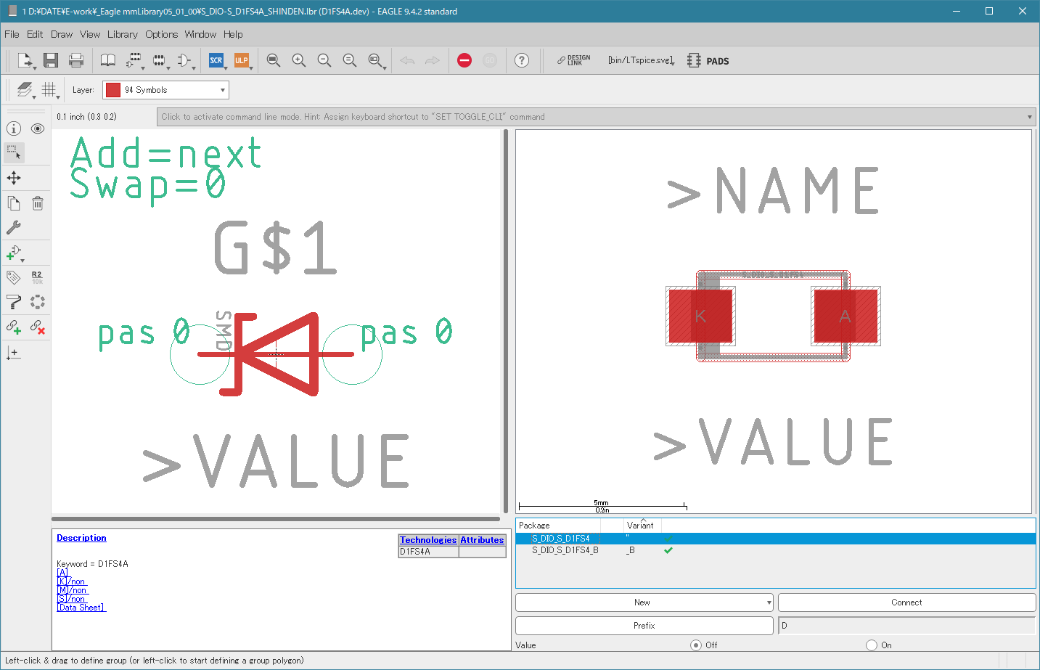Click the Print icon

click(75, 60)
